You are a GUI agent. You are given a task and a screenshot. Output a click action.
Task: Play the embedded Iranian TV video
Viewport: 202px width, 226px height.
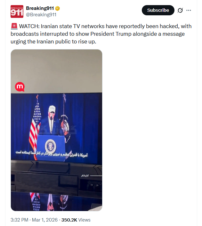click(56, 130)
